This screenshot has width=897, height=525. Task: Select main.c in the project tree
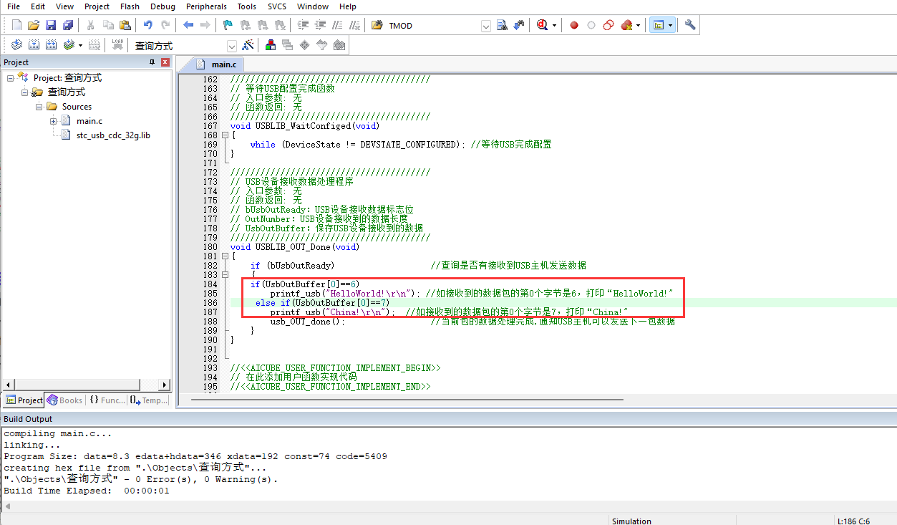tap(89, 120)
